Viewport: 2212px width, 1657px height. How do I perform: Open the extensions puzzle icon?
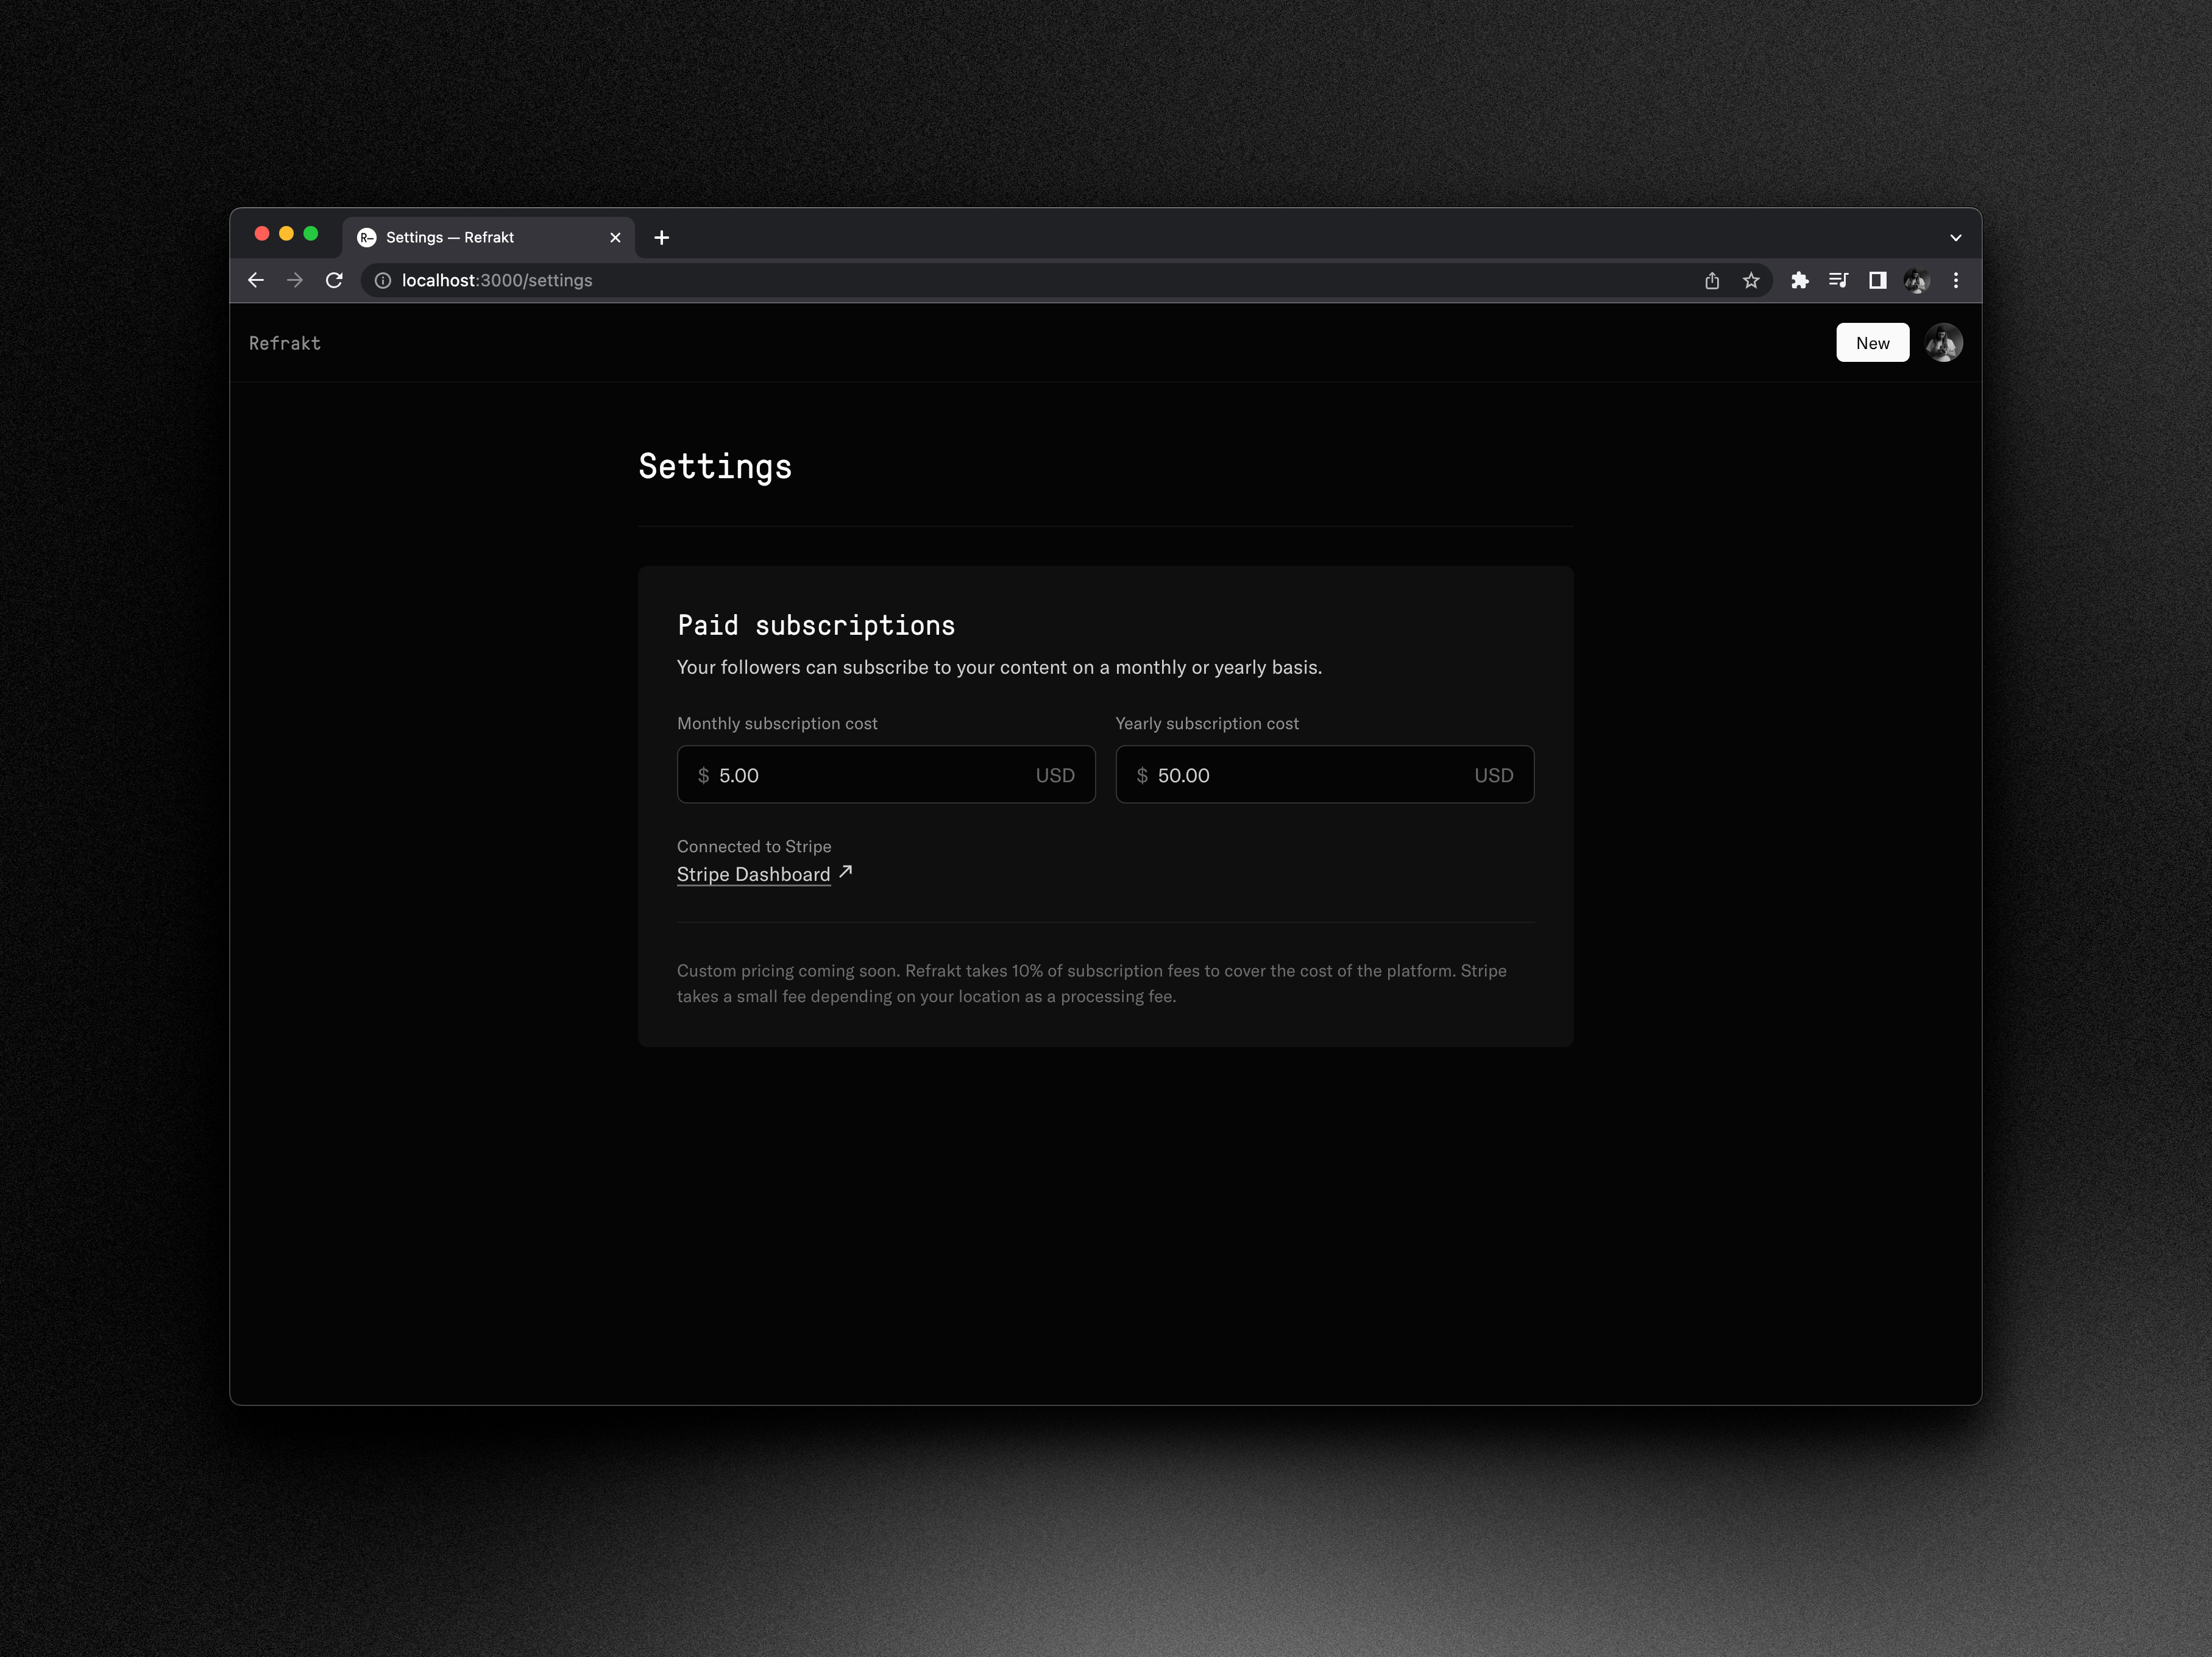(1800, 281)
